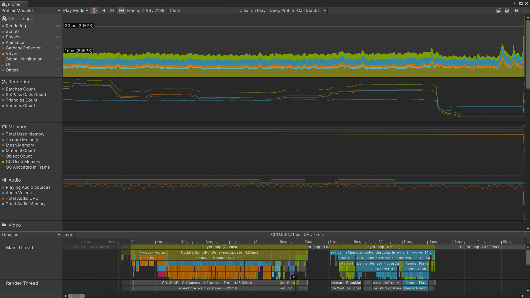
Task: Save profiler data to disk
Action: [507, 10]
